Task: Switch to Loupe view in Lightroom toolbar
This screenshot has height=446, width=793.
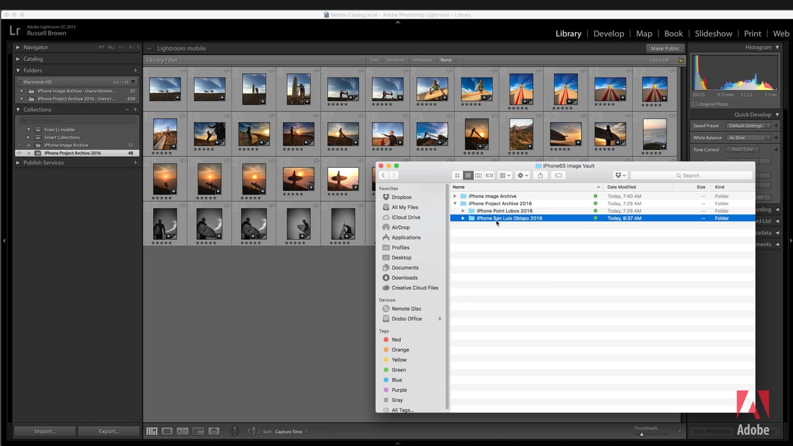Action: tap(167, 431)
